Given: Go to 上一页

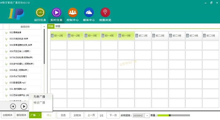Looking at the screenshot, I should pyautogui.click(x=91, y=115).
